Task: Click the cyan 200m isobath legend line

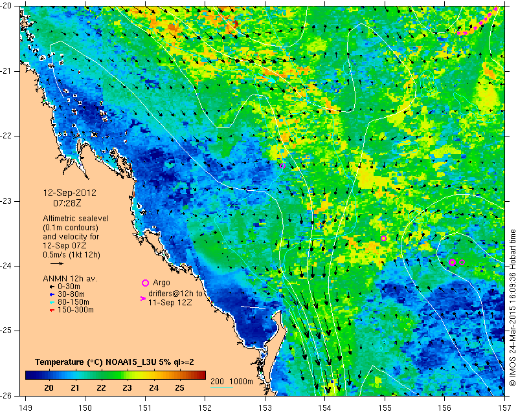Action: (221, 387)
